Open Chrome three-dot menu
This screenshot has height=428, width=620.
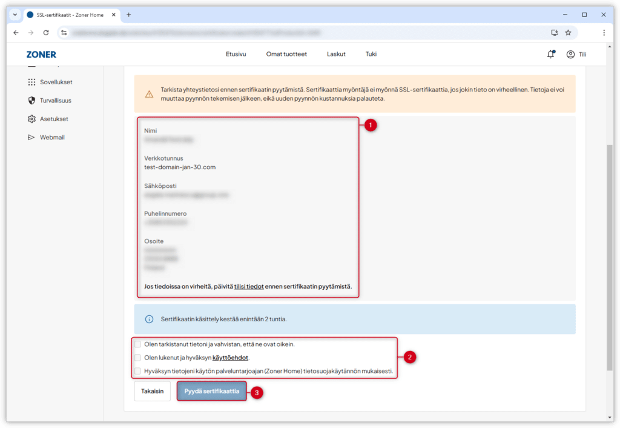(604, 32)
